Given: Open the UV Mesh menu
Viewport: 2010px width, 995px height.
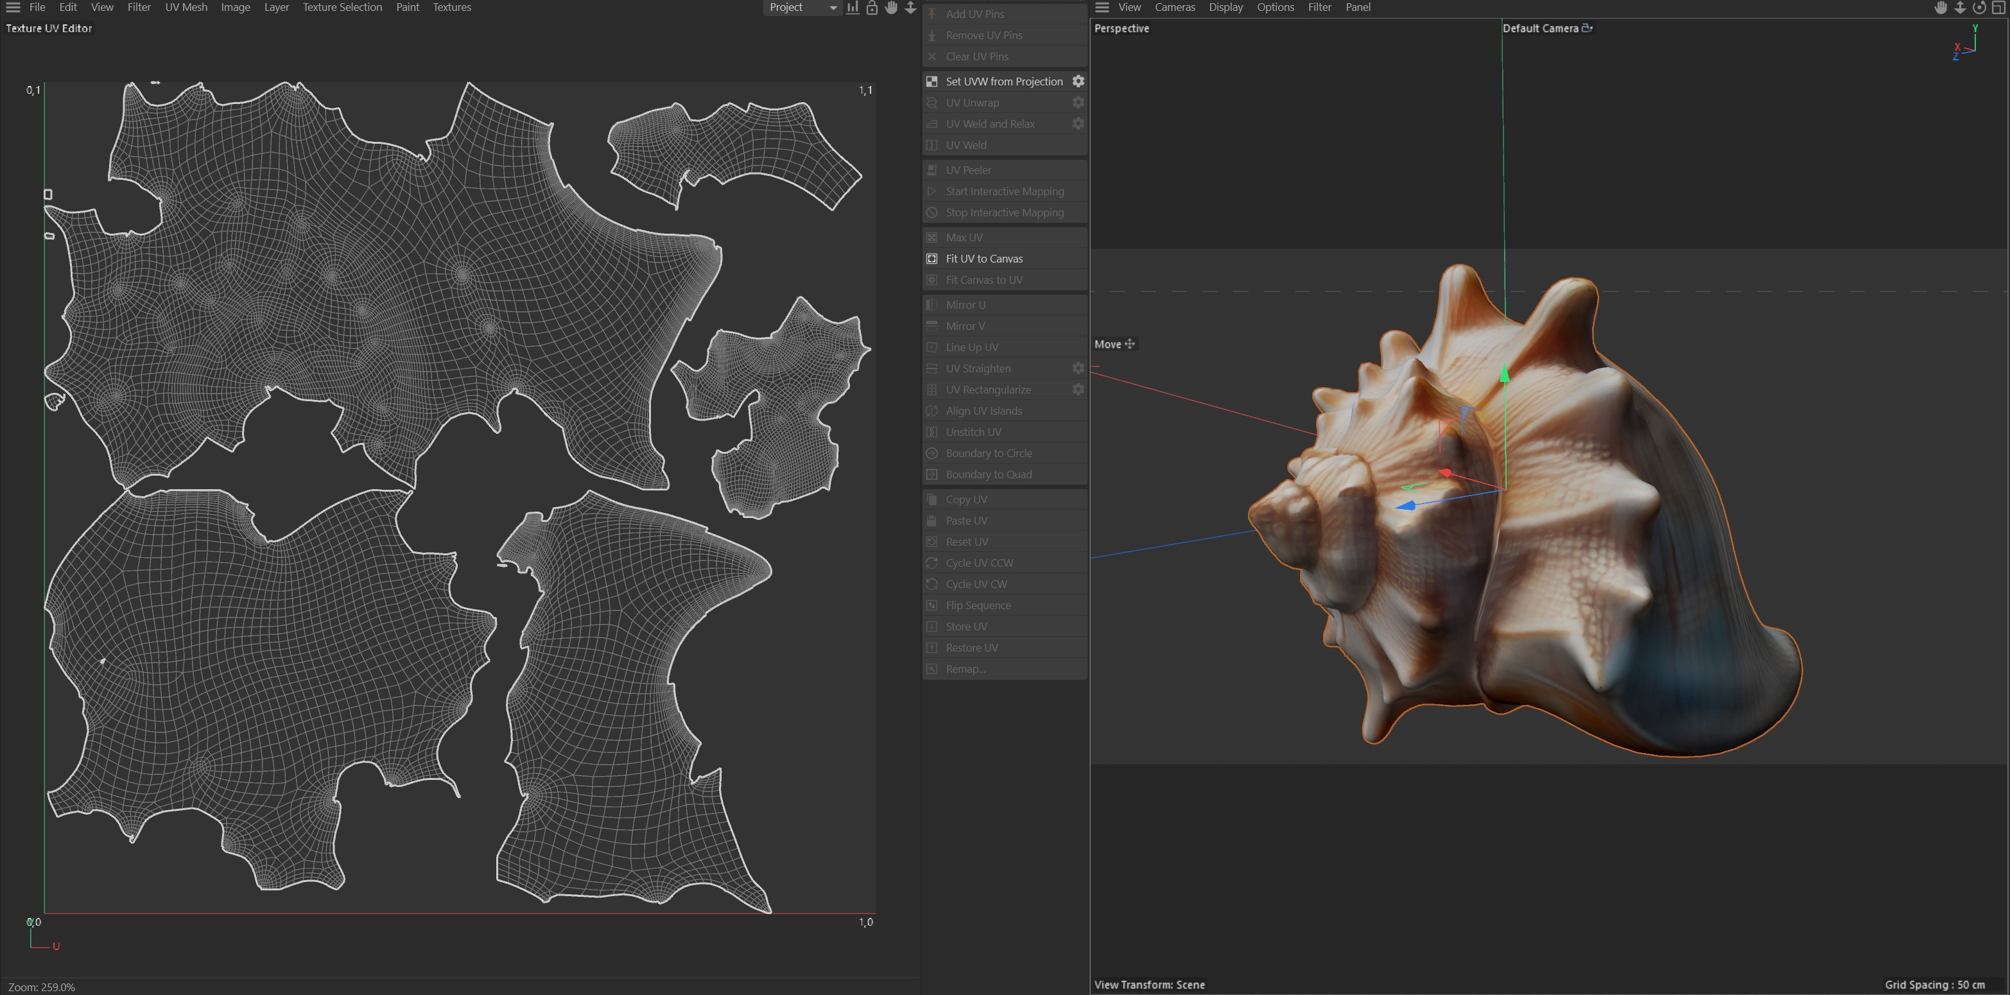Looking at the screenshot, I should pos(186,8).
